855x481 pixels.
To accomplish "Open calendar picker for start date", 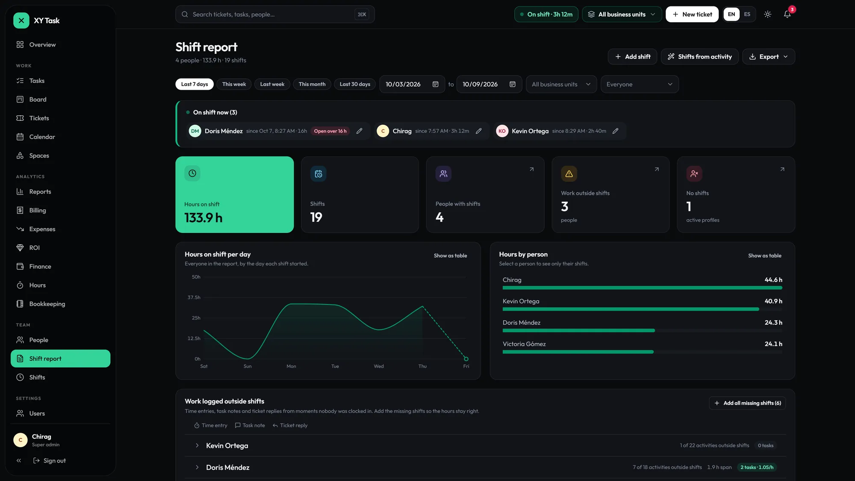I will [x=435, y=84].
